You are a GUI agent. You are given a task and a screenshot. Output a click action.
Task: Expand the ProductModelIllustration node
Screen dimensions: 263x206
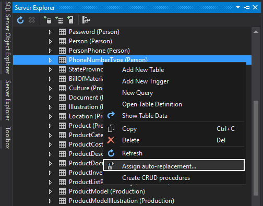50,201
